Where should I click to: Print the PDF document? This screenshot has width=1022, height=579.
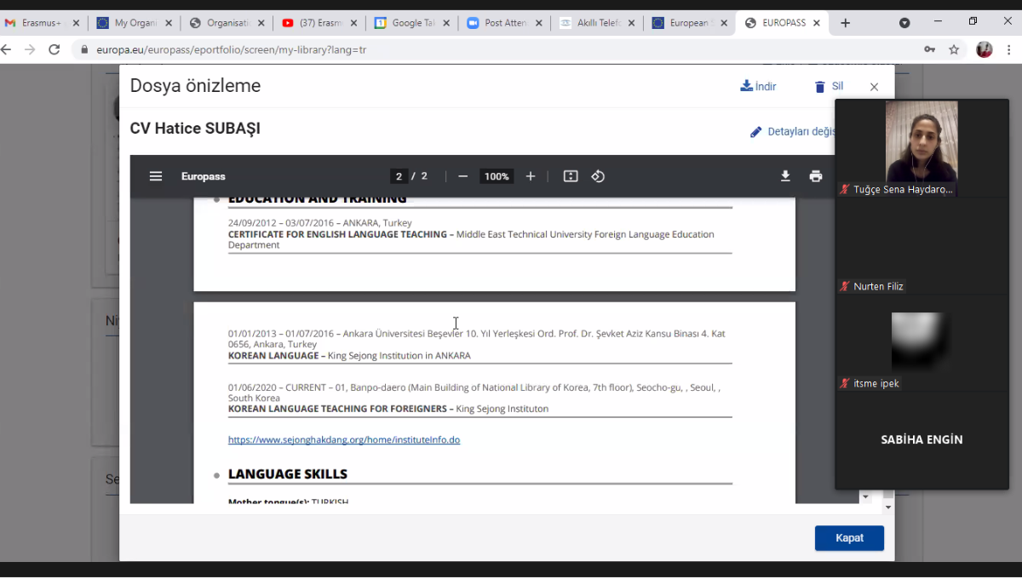coord(816,176)
